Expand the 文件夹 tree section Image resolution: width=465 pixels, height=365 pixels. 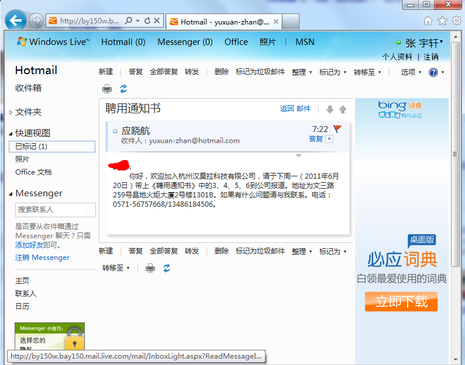click(x=11, y=112)
